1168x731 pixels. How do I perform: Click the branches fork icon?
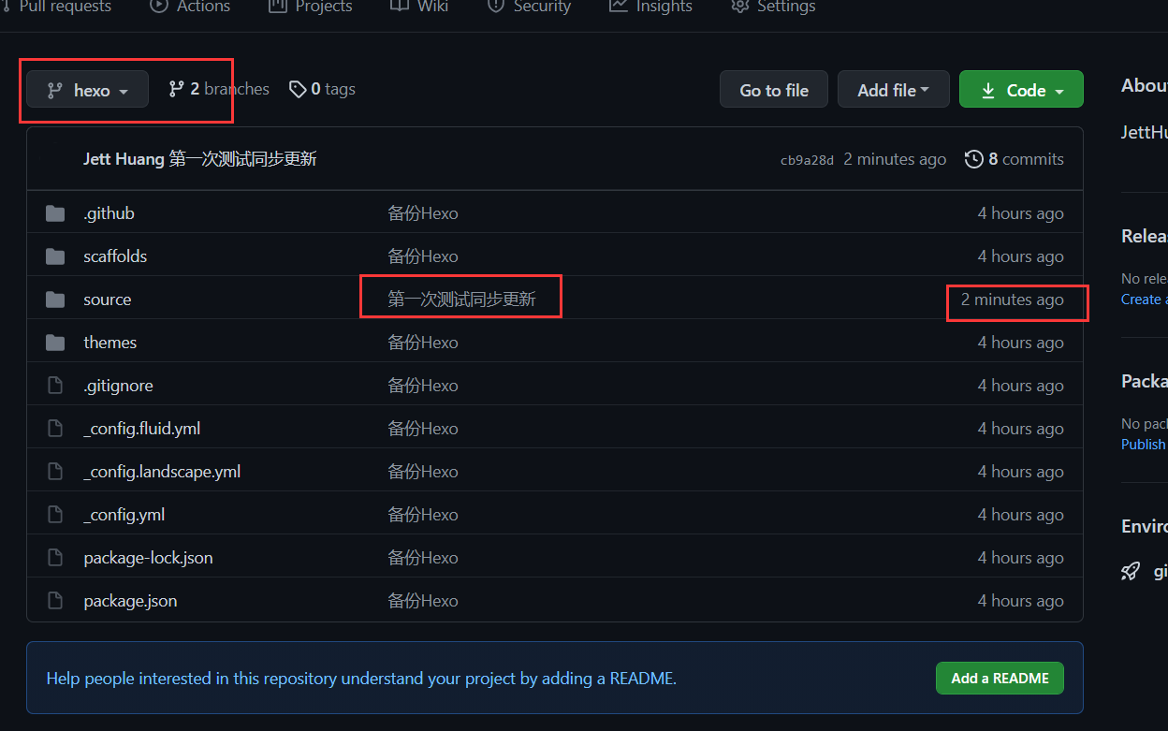176,89
